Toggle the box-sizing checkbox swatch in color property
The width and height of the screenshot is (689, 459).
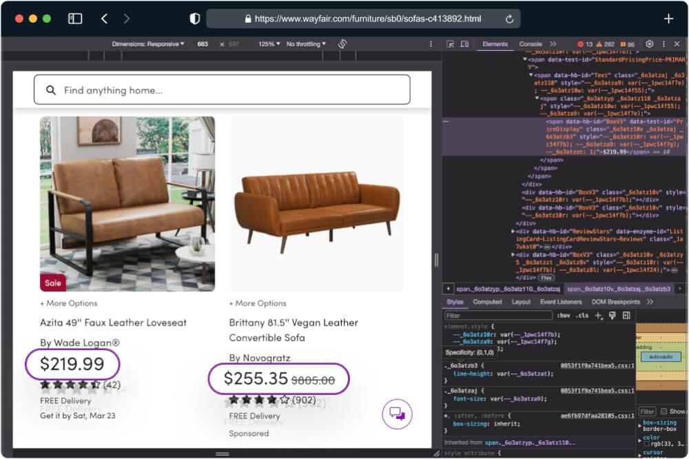pyautogui.click(x=646, y=443)
